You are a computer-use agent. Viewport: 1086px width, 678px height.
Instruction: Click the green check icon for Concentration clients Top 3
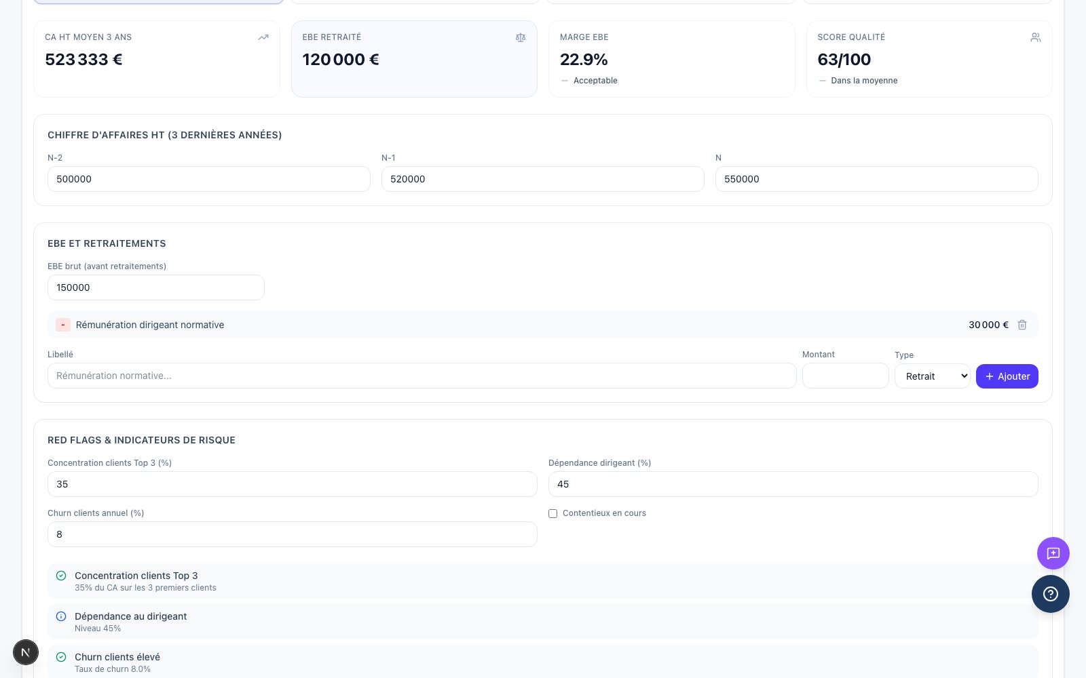coord(61,576)
